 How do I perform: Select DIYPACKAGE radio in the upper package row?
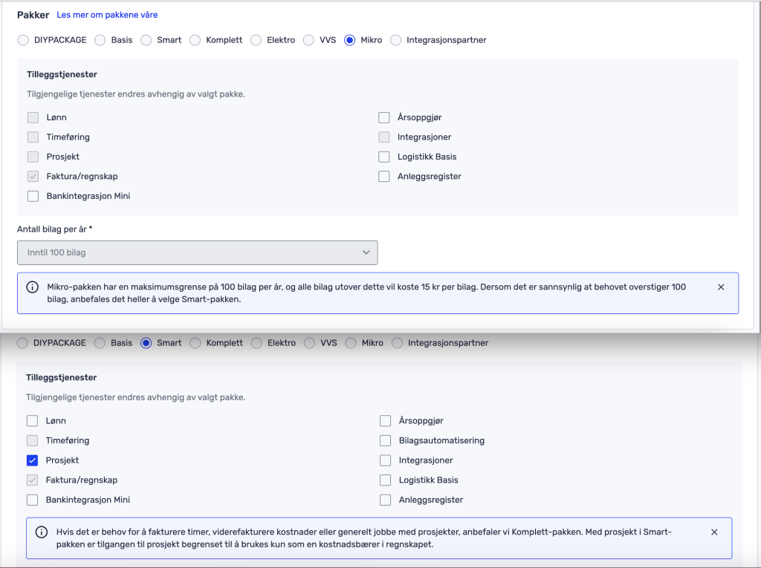(x=23, y=40)
